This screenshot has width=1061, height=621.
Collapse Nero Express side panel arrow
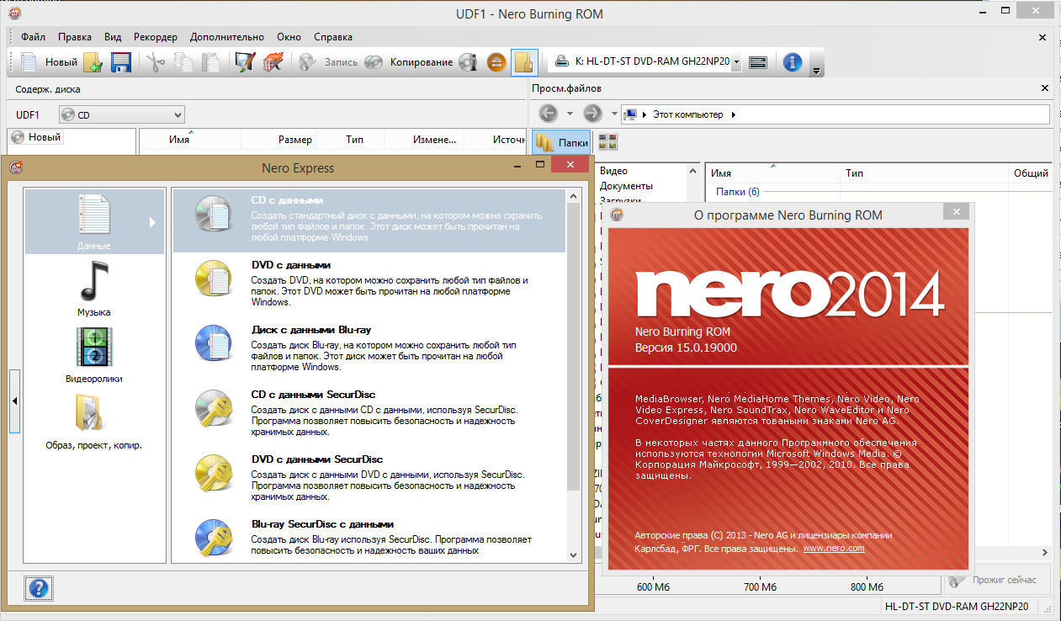click(15, 401)
